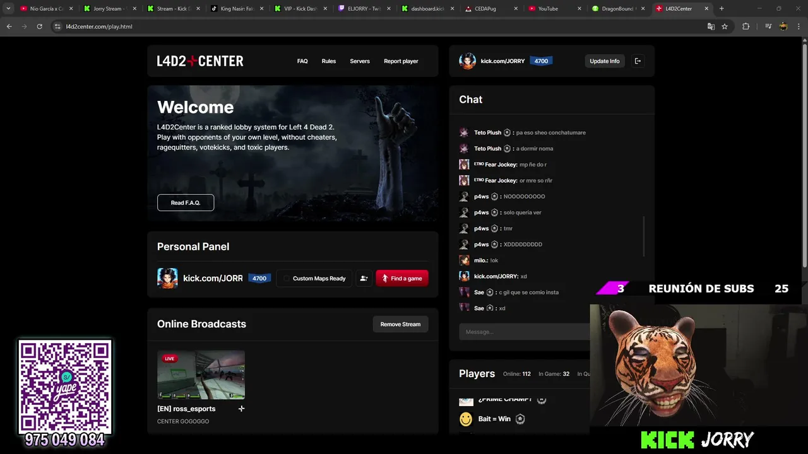Click the Teto Plush name on 'pa eso sheo' message
Image resolution: width=808 pixels, height=454 pixels.
click(487, 132)
